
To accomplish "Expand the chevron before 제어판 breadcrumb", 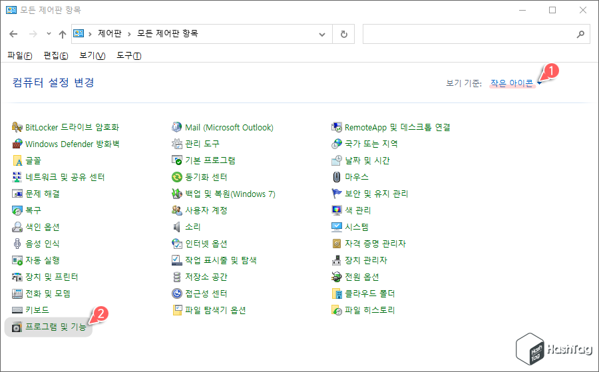I will [x=90, y=34].
